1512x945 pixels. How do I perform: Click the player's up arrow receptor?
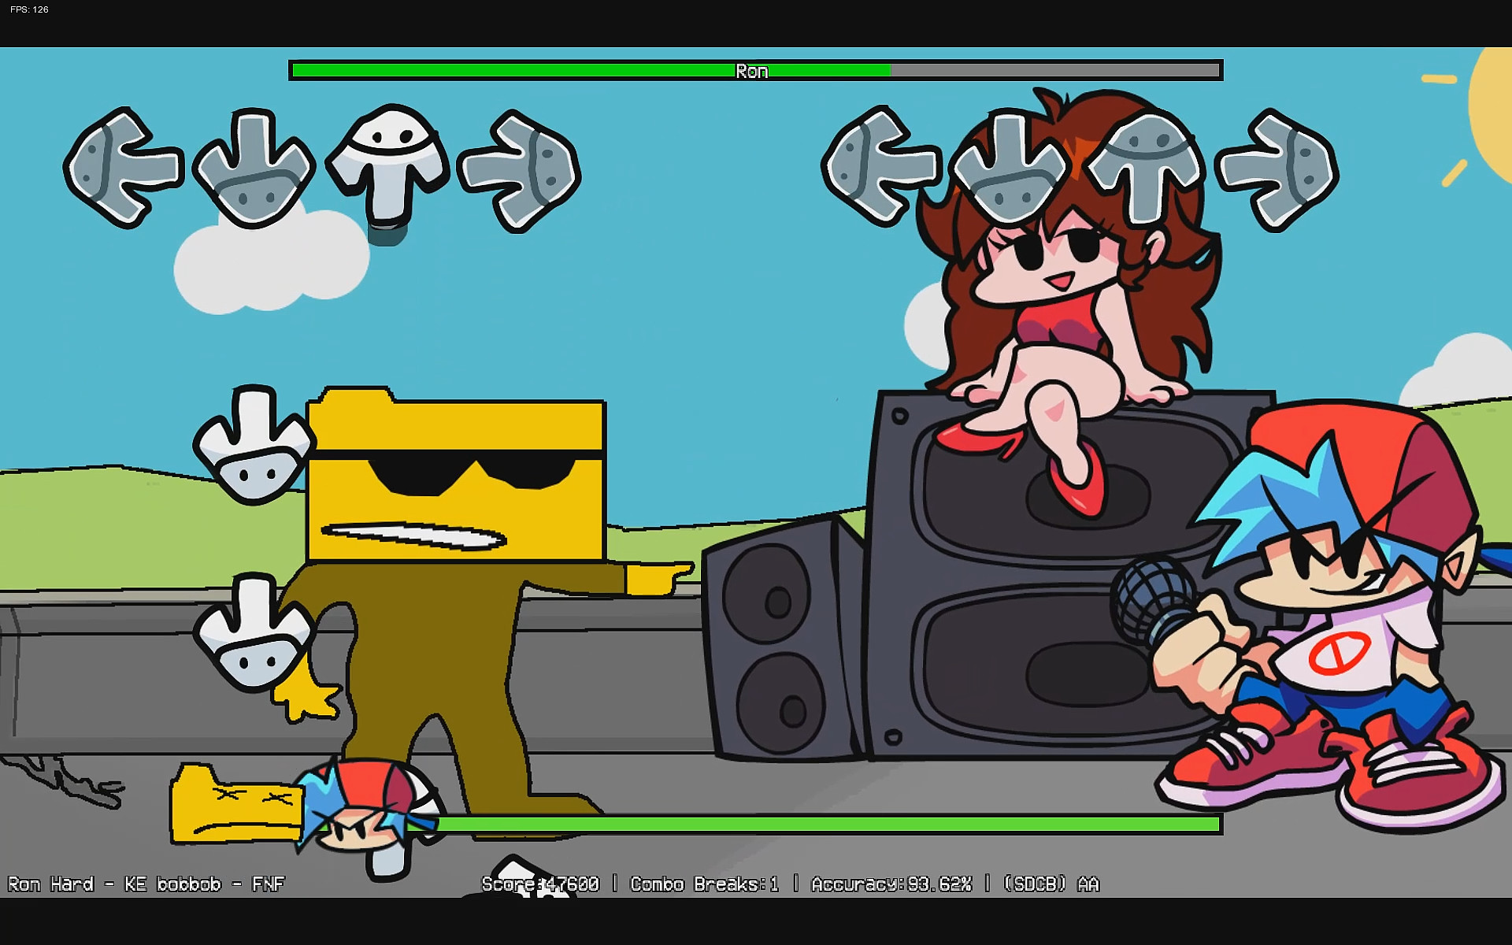(1145, 165)
